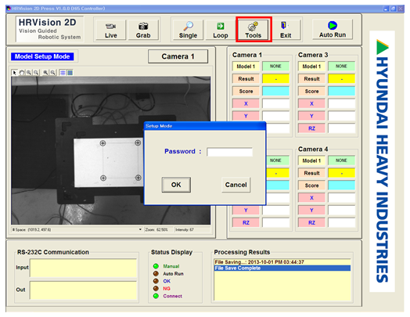Select the pan hand tool
This screenshot has width=410, height=317.
click(x=22, y=73)
